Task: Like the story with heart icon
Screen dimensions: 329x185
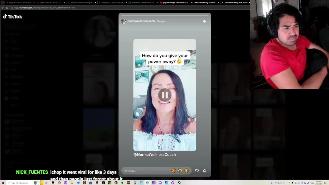Action: pyautogui.click(x=197, y=171)
